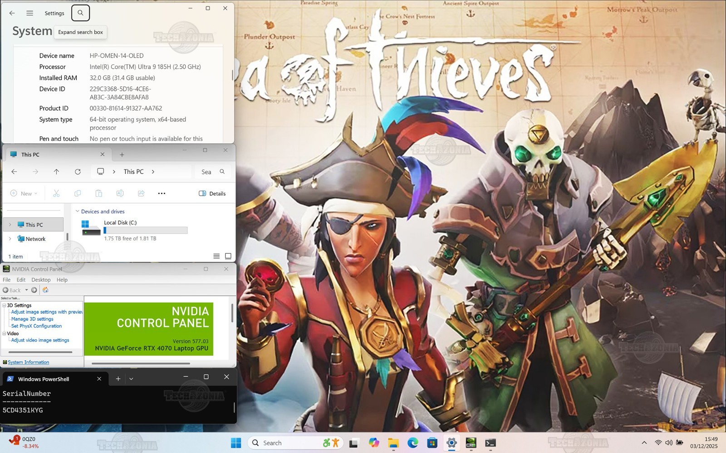Viewport: 726px width, 453px height.
Task: Open Set PhysX Configuration
Action: point(36,326)
